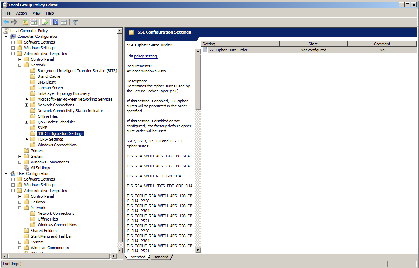Screen dimensions: 419x268
Task: Click the SSL Cipher Suite Order setting icon
Action: [205, 50]
